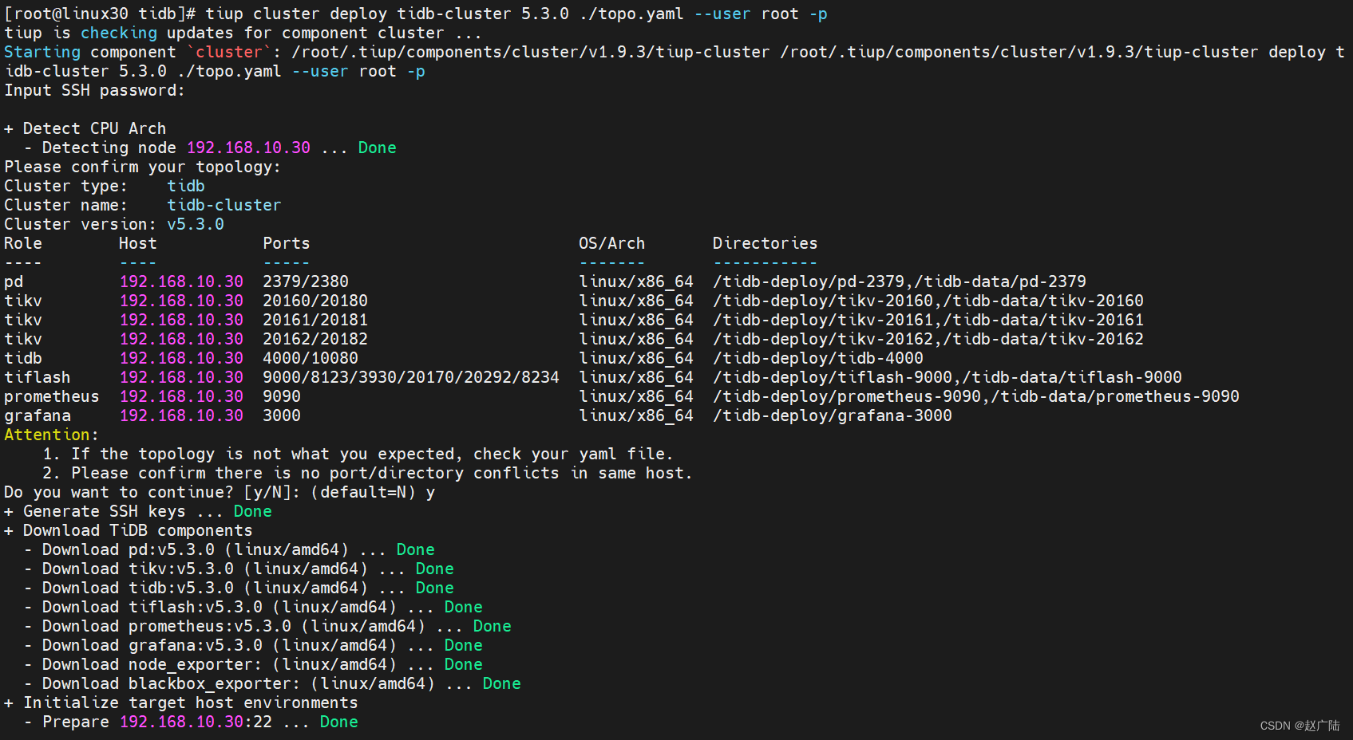Image resolution: width=1353 pixels, height=740 pixels.
Task: Select the '+ Detect CPU Arch' line
Action: tap(85, 128)
